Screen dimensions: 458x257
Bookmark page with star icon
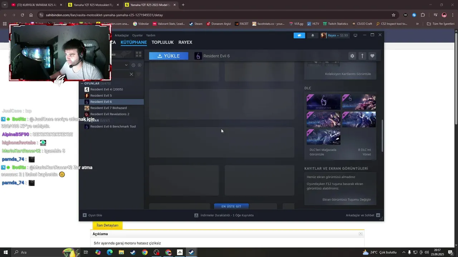[x=394, y=15]
